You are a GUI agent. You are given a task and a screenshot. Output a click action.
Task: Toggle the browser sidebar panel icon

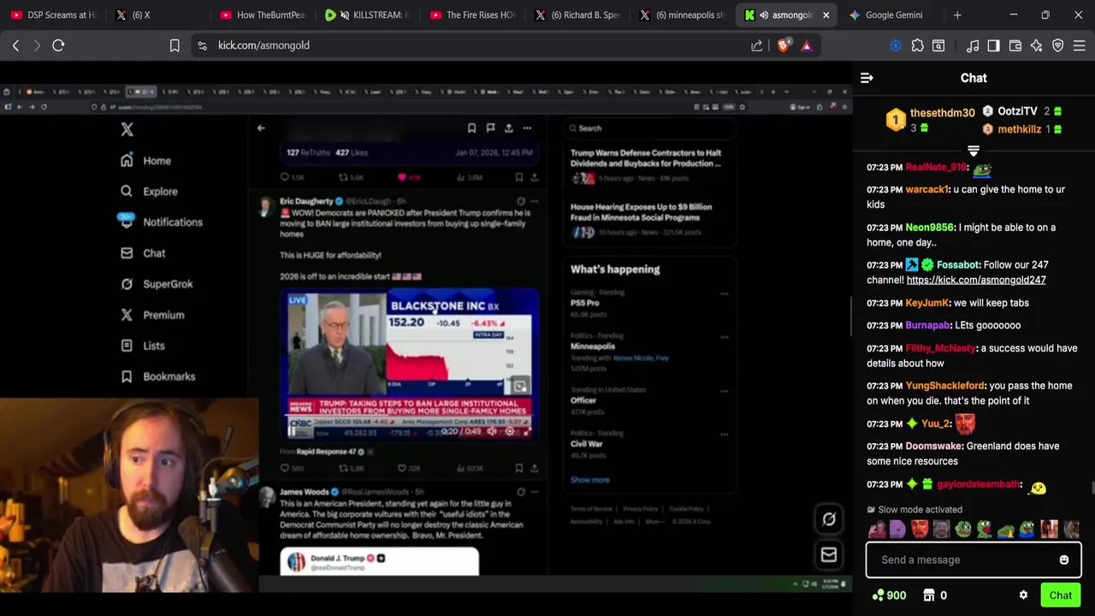[993, 45]
